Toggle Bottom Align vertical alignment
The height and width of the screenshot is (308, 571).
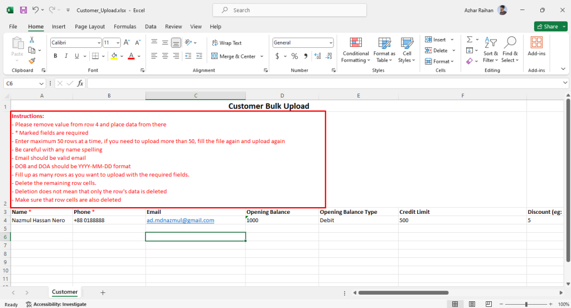[x=176, y=42]
